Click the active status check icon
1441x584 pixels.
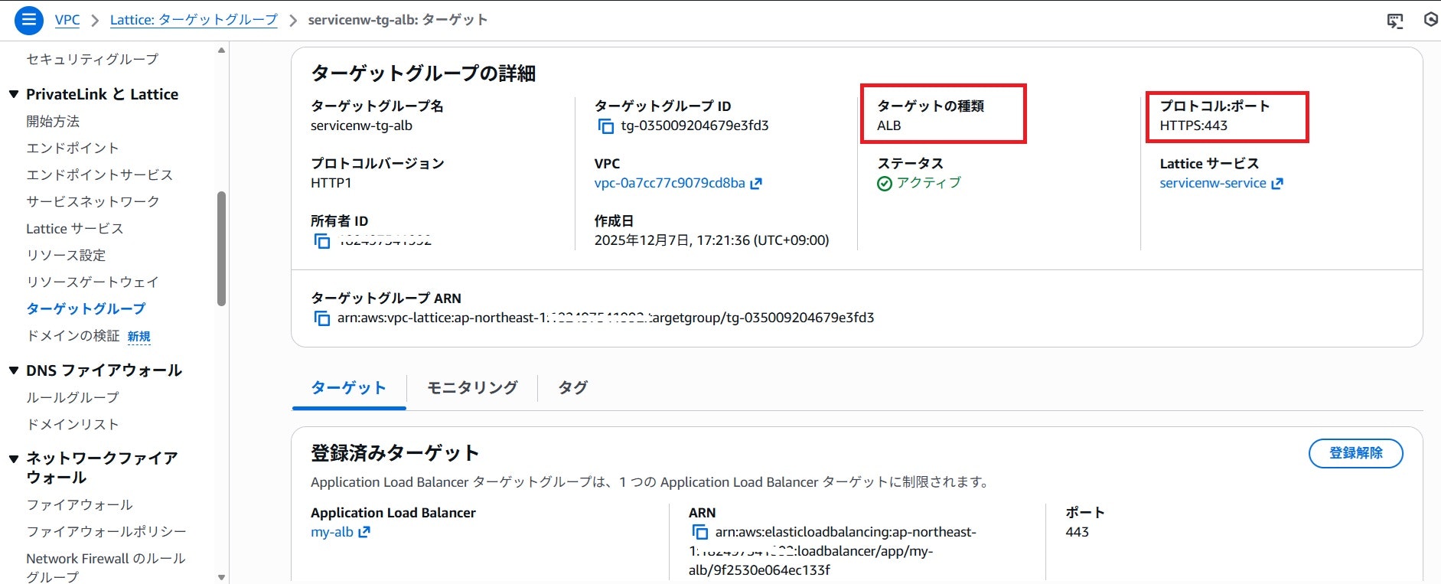click(x=885, y=184)
